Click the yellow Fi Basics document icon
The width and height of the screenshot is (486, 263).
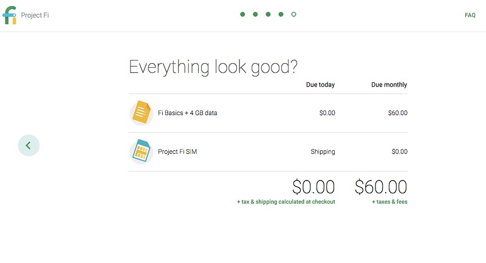pos(142,113)
